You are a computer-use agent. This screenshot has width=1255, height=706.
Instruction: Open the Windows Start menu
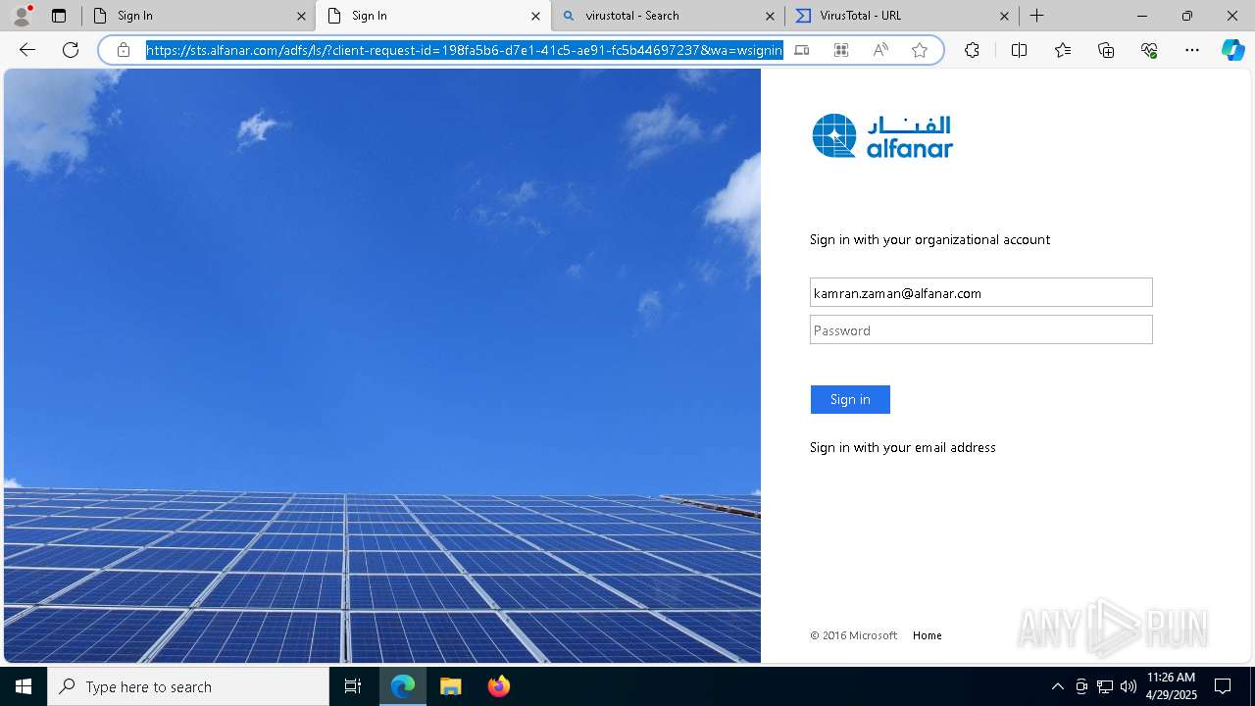[x=24, y=686]
